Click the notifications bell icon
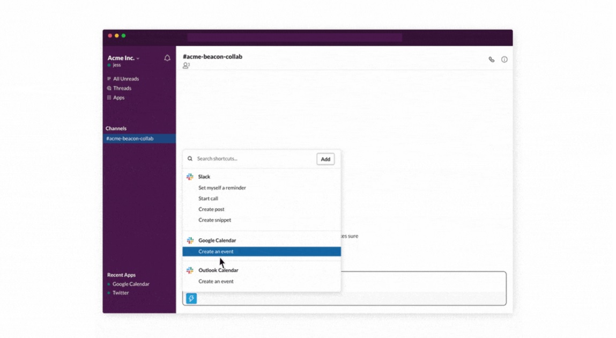Image resolution: width=616 pixels, height=338 pixels. coord(167,58)
